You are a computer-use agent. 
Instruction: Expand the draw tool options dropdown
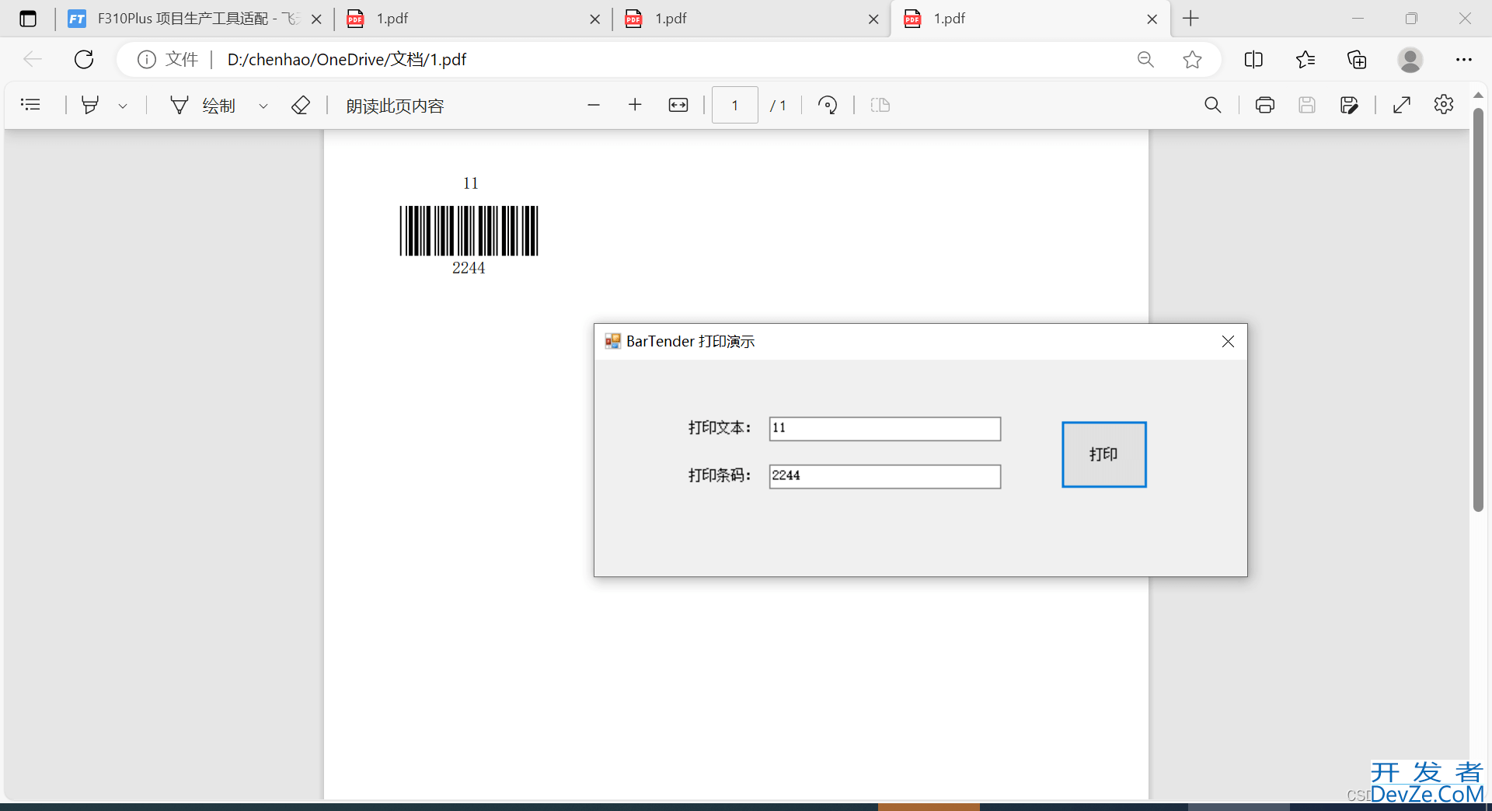[x=263, y=106]
